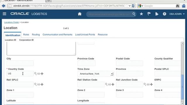187x105 pixels.
Task: Click the large address text area
Action: (x=41, y=49)
